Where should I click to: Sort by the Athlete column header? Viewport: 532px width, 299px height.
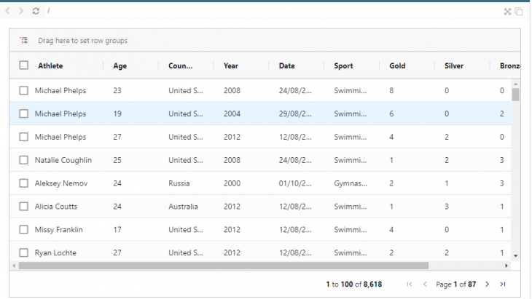pyautogui.click(x=50, y=65)
